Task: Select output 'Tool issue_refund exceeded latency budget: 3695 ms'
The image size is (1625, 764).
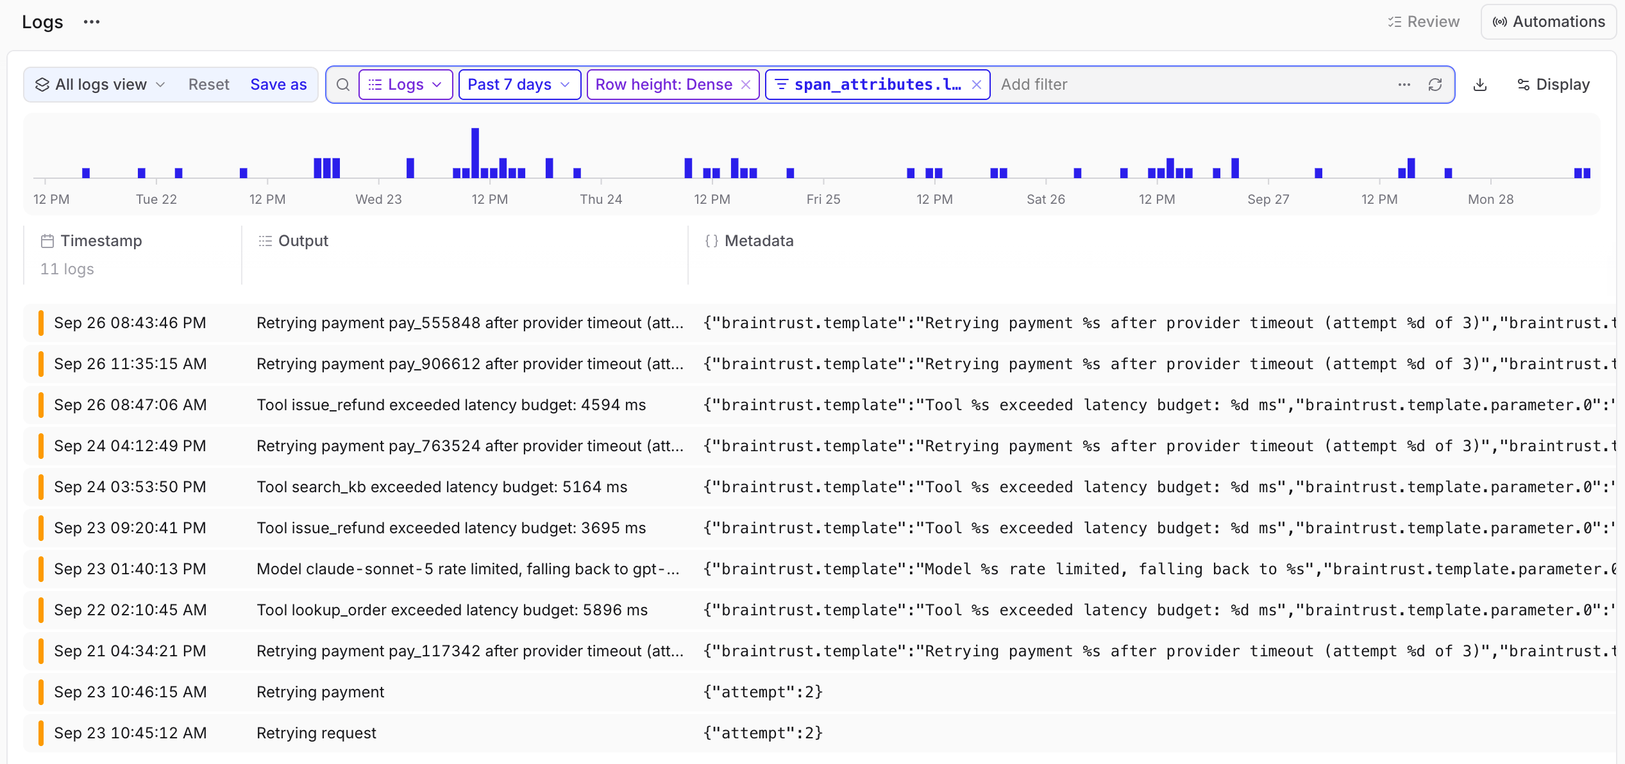Action: point(451,528)
